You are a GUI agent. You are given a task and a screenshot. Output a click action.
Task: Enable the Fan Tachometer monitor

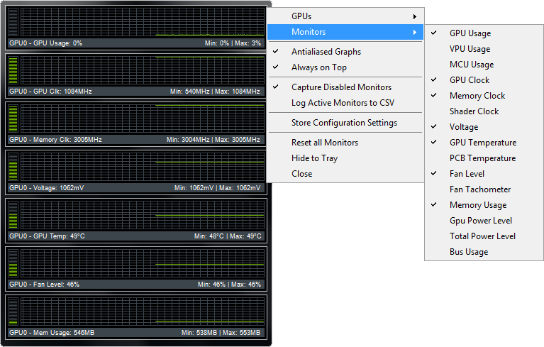[484, 189]
